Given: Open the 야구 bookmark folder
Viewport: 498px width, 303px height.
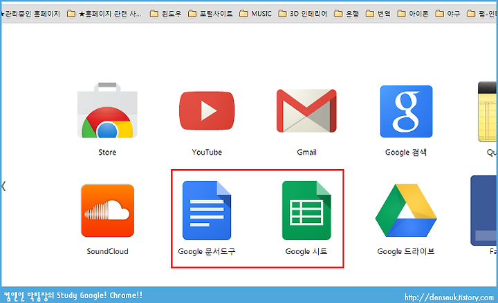Looking at the screenshot, I should coord(448,14).
